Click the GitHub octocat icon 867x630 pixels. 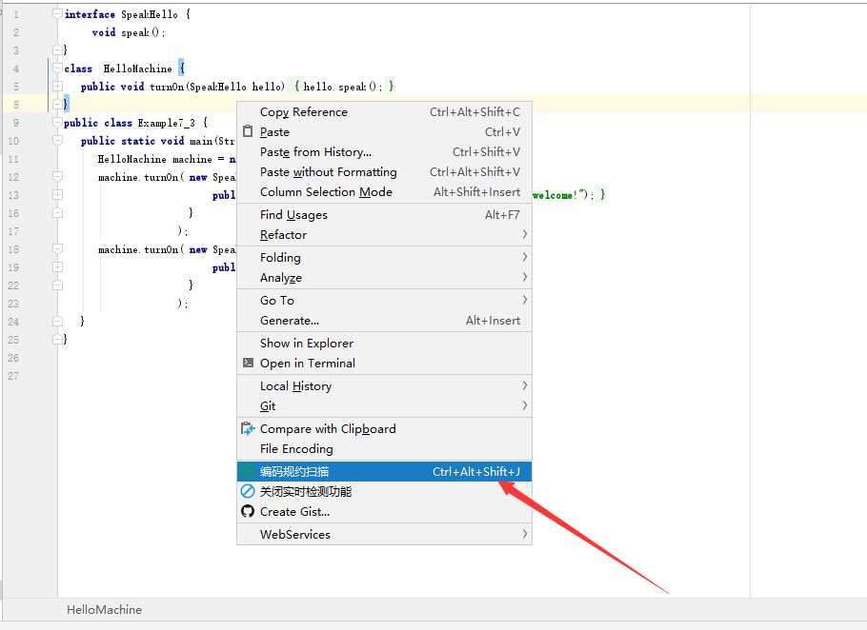[248, 511]
